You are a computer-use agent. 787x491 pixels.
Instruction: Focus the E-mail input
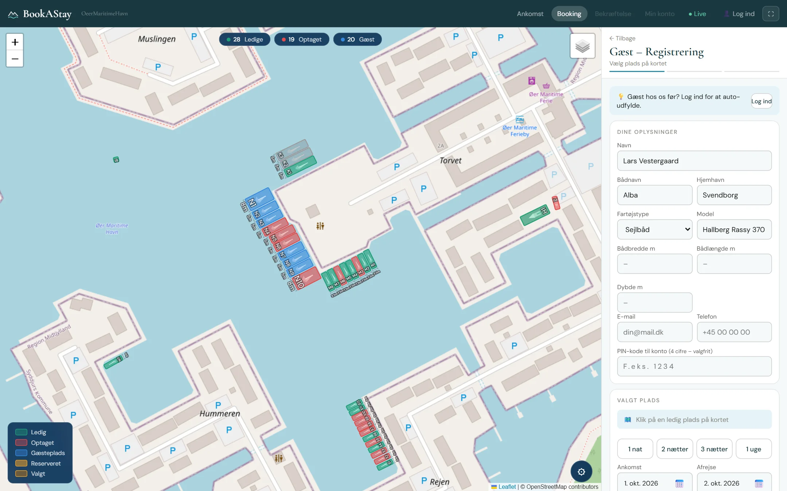pos(655,332)
